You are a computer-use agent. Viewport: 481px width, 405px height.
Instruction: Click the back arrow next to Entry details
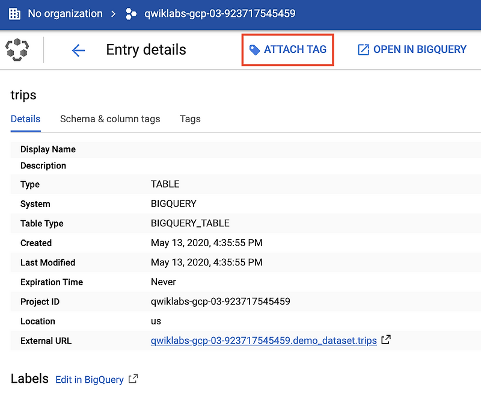[x=79, y=51]
